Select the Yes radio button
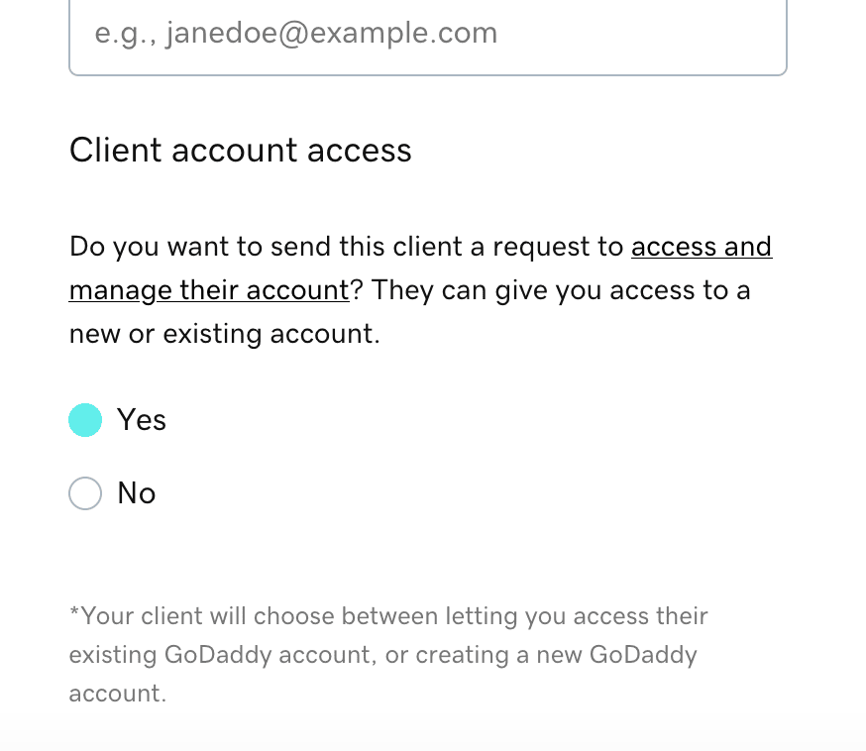This screenshot has width=866, height=751. [85, 420]
